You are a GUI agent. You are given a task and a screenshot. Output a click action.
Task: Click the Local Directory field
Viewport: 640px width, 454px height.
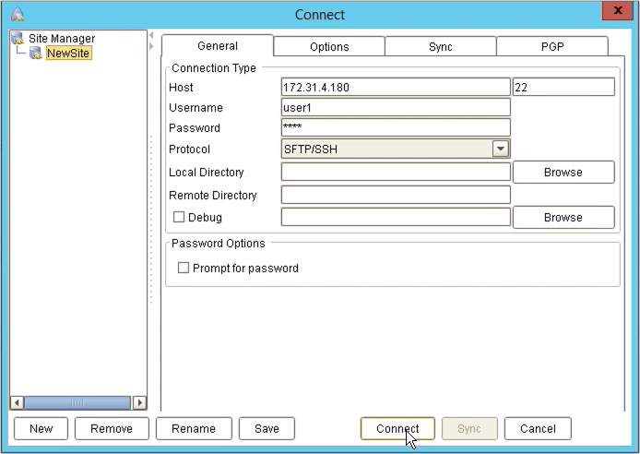coord(396,172)
